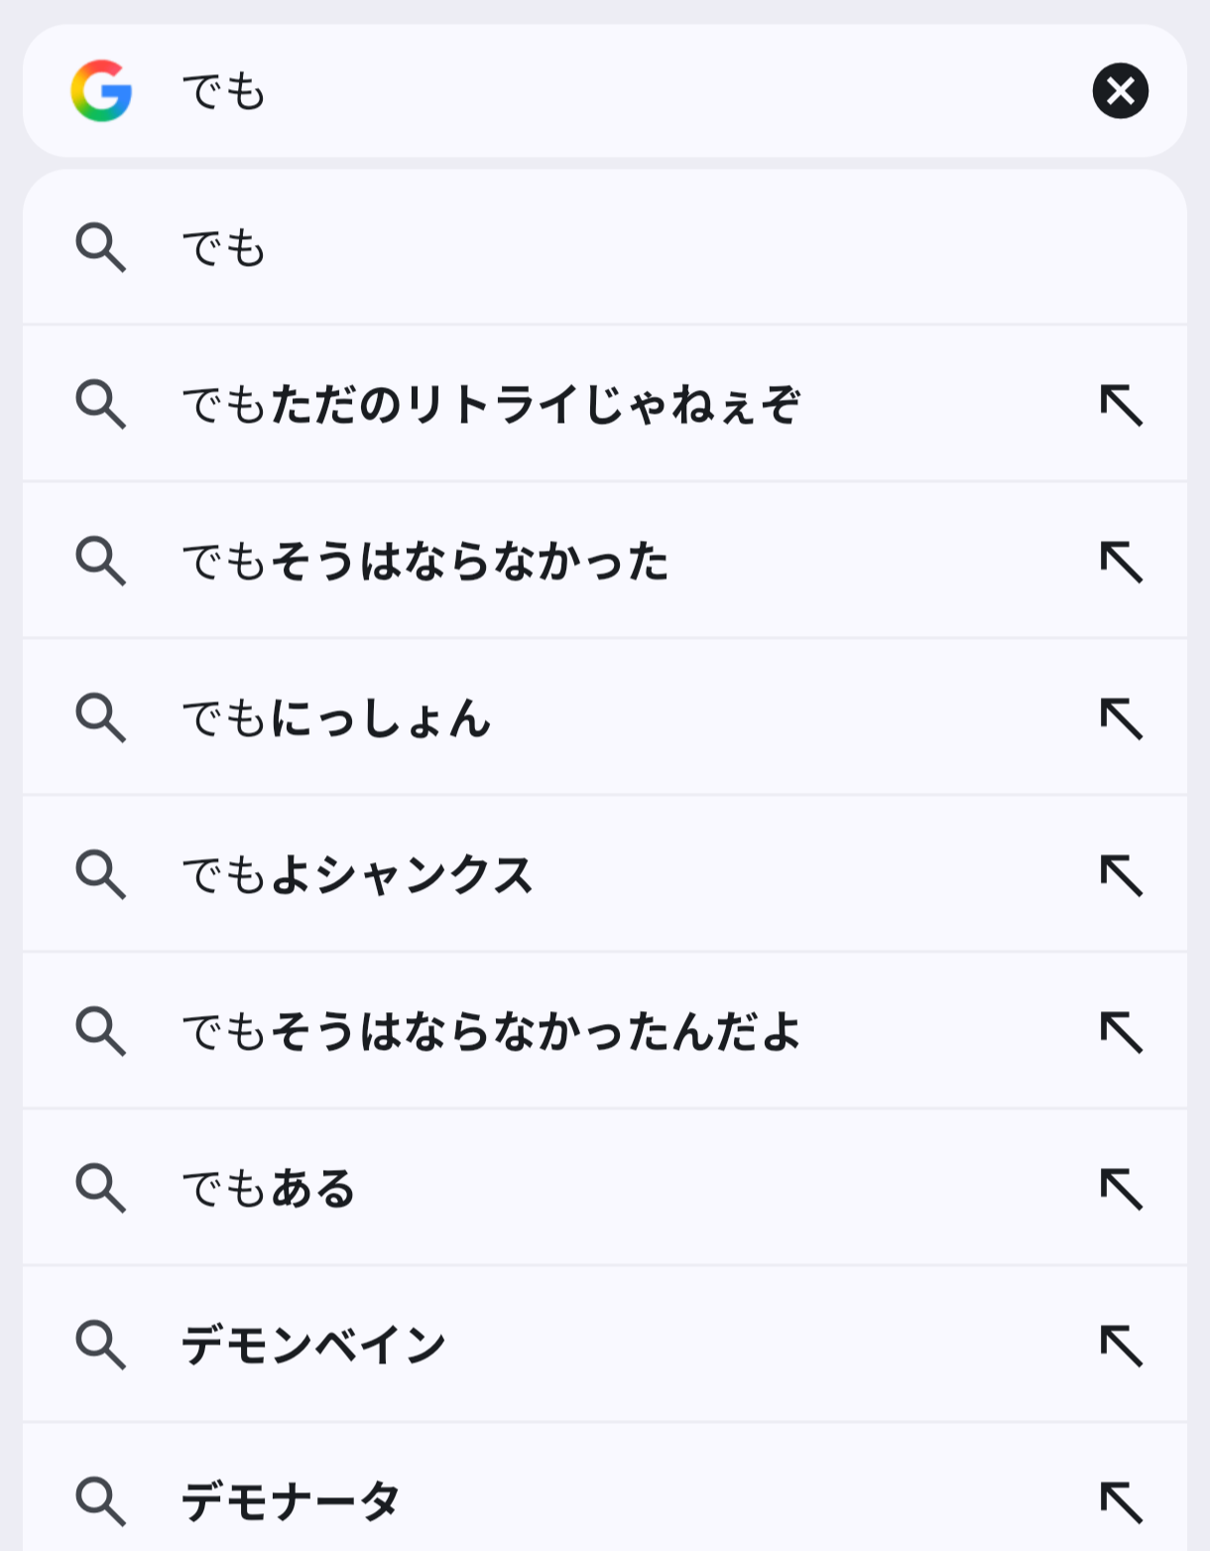Open suggestion でもよシャンクス
The height and width of the screenshot is (1551, 1210).
click(358, 875)
